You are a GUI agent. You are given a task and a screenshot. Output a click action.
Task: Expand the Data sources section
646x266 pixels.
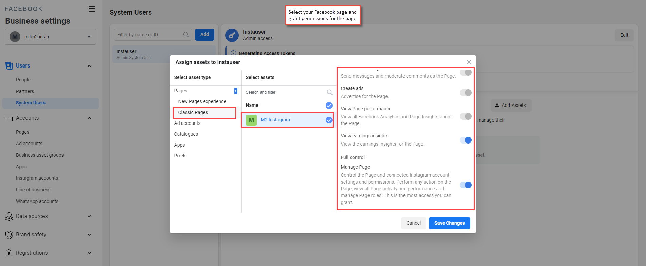point(89,216)
